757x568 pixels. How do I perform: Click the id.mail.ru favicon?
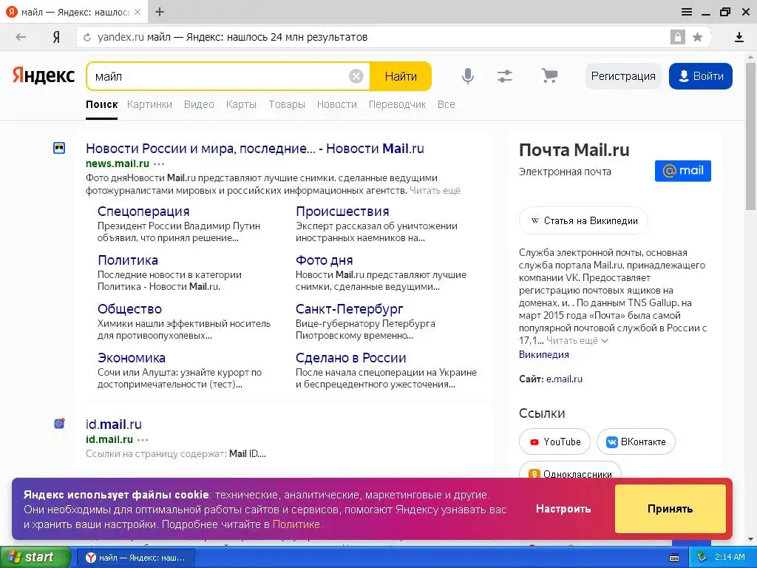coord(59,424)
